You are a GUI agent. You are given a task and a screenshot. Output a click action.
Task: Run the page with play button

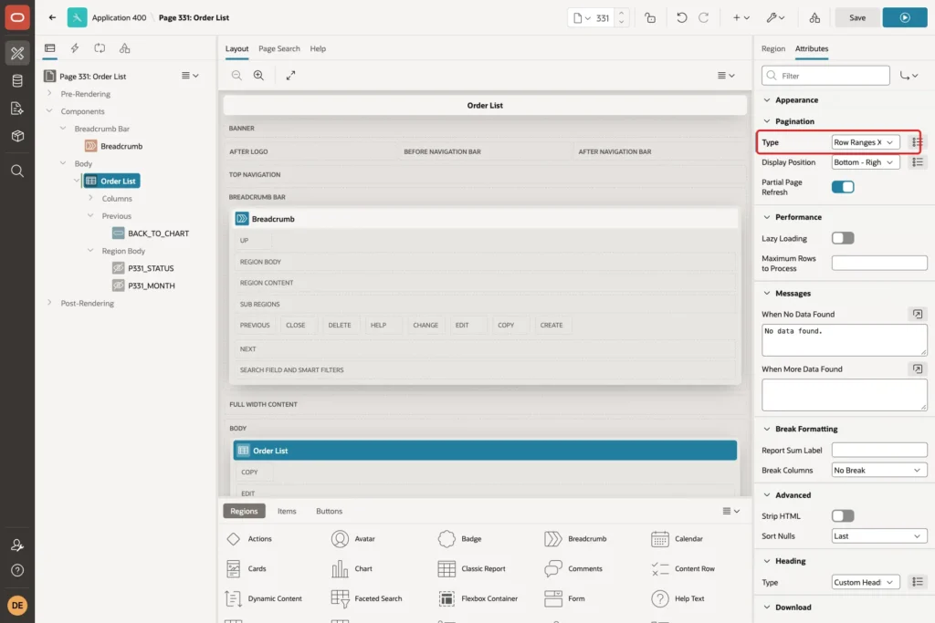(x=905, y=17)
